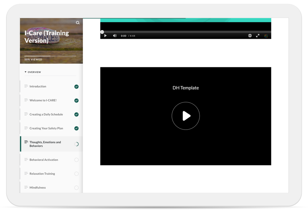Click the completed checkmark beside Welcome to I-CARE!
Screen dimensions: 308x212
coord(77,101)
